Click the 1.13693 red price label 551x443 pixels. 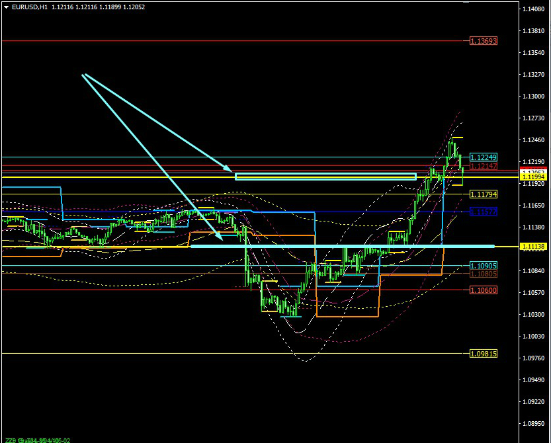(483, 41)
